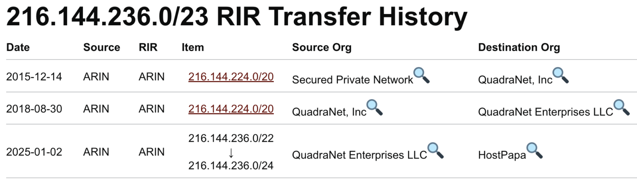Image resolution: width=637 pixels, height=184 pixels.
Task: Select the Source column header
Action: point(102,48)
